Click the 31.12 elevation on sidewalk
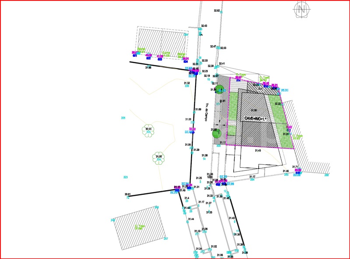Viewport: 350px width, 259px height. (223, 143)
